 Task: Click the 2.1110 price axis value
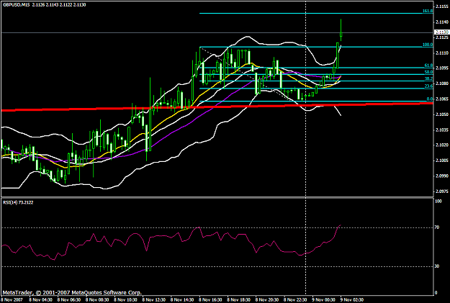(x=442, y=53)
